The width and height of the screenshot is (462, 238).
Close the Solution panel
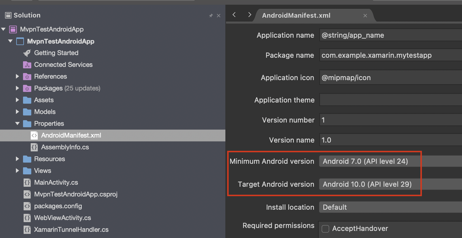(219, 16)
